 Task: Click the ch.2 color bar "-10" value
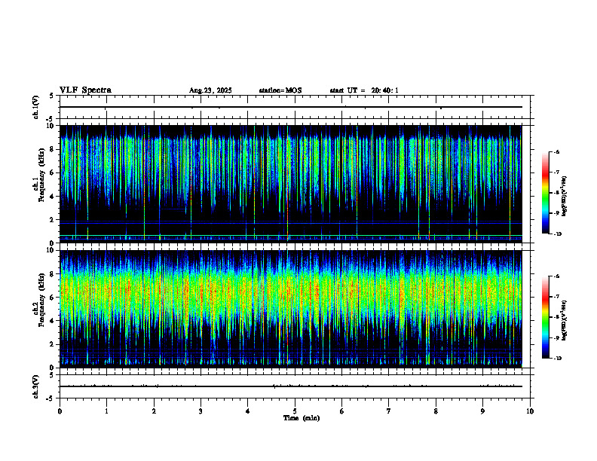coord(557,359)
